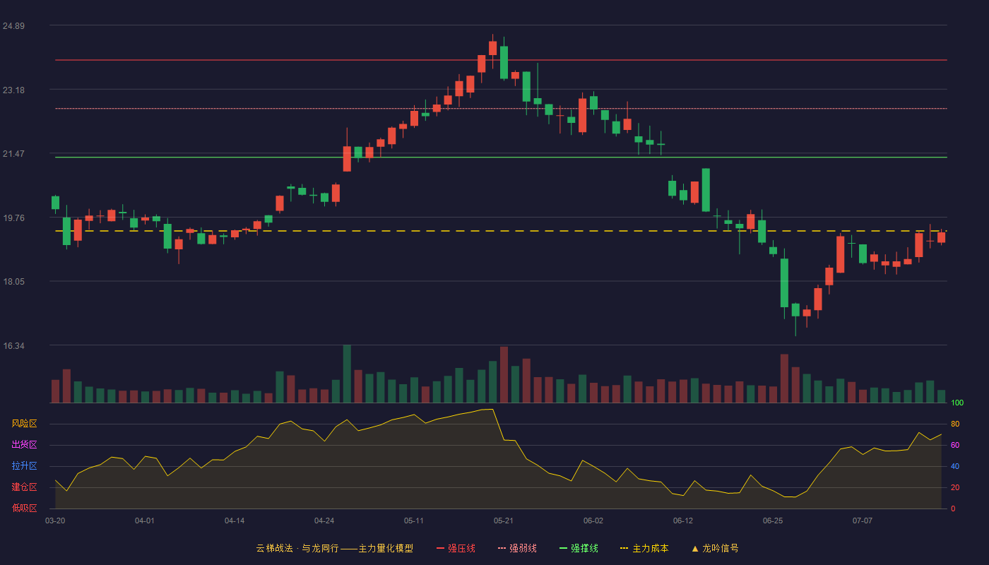
Task: Select the 05-21 date label
Action: (504, 521)
